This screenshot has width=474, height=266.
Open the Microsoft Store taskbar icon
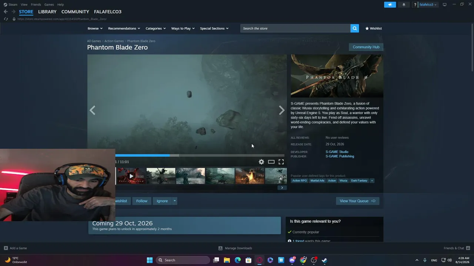(248, 260)
